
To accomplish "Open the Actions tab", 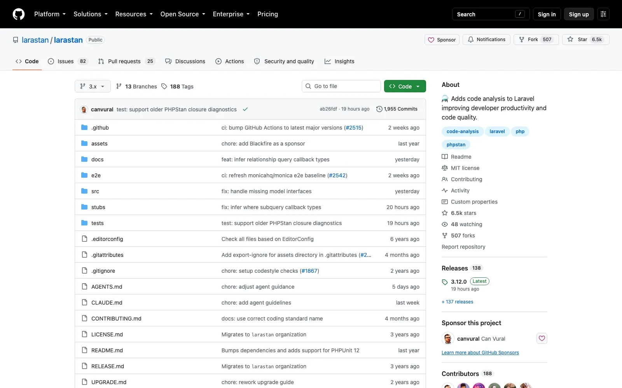I will 230,61.
